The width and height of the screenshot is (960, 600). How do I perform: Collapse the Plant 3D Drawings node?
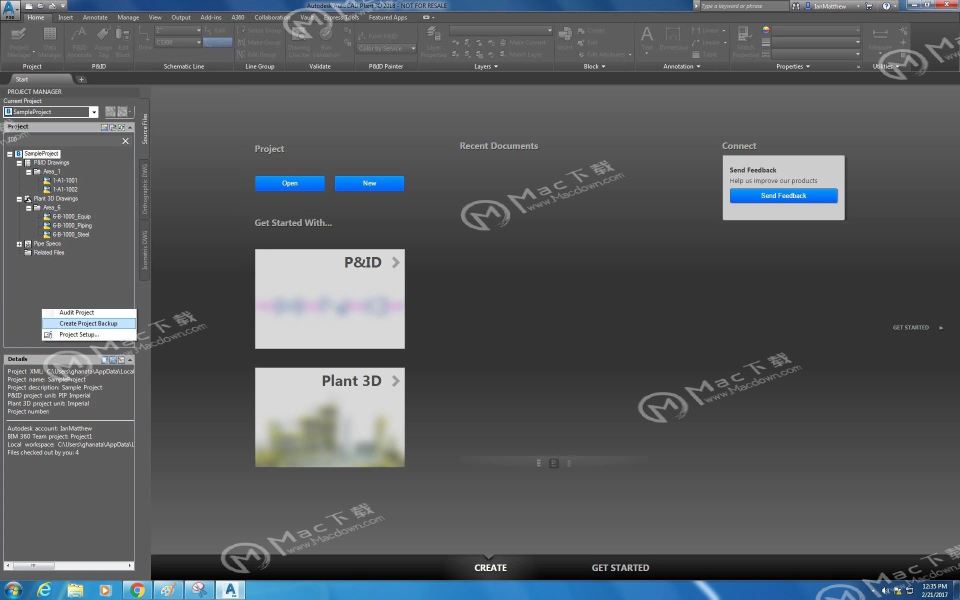(x=19, y=199)
